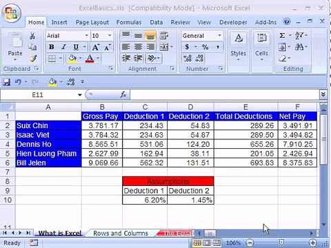This screenshot has width=331, height=248.
Task: Click the Fill Color paint bucket
Action: point(72,59)
